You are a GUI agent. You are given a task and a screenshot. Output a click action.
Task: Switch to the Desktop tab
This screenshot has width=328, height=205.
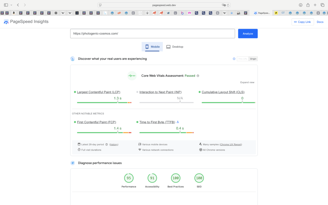coord(175,47)
